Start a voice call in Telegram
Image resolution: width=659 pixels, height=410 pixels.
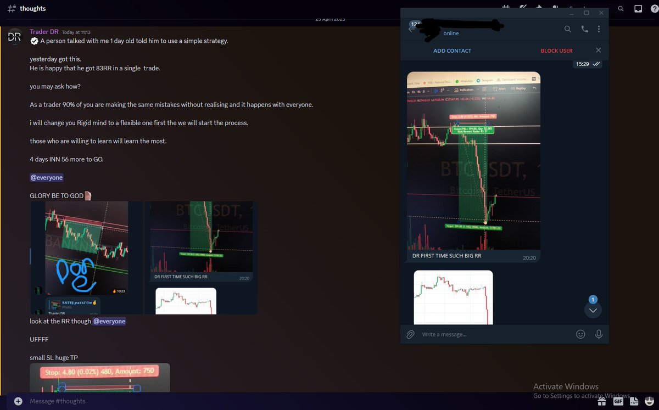pyautogui.click(x=584, y=29)
